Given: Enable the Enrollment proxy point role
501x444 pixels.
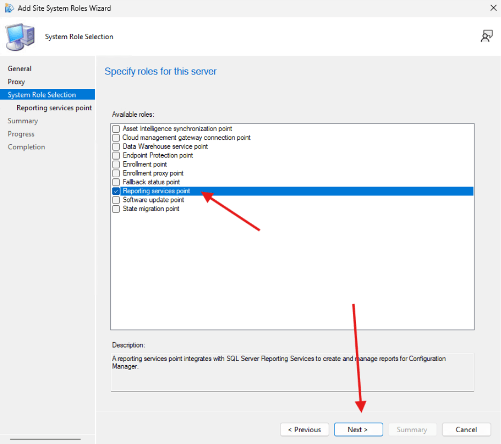Looking at the screenshot, I should click(x=116, y=174).
